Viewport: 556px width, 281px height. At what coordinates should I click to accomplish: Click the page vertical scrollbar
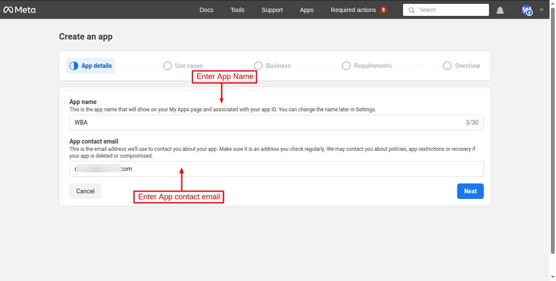tap(553, 129)
